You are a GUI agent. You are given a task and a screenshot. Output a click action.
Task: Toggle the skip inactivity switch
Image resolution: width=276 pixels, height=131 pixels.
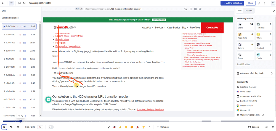click(x=51, y=127)
